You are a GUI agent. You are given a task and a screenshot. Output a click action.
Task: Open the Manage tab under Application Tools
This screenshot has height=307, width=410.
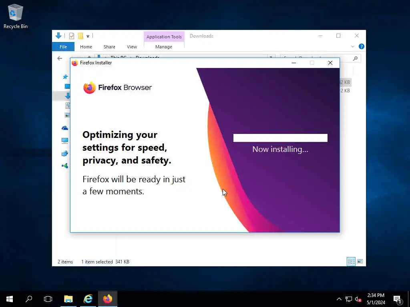coord(164,47)
